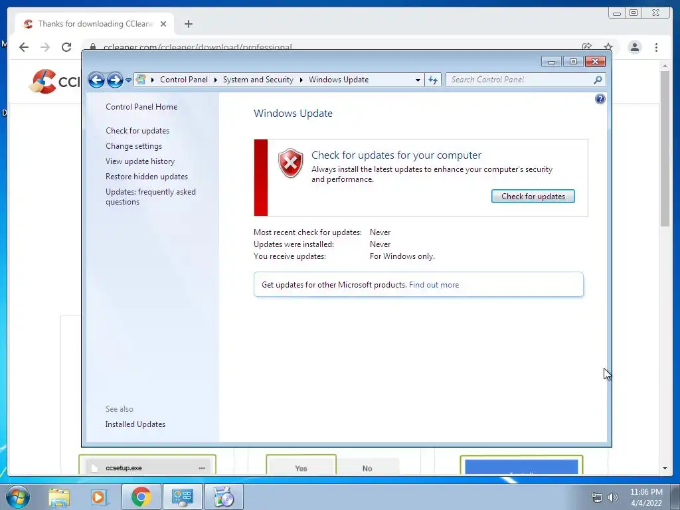Open Chrome three-dot menu
This screenshot has width=680, height=510.
[x=656, y=47]
